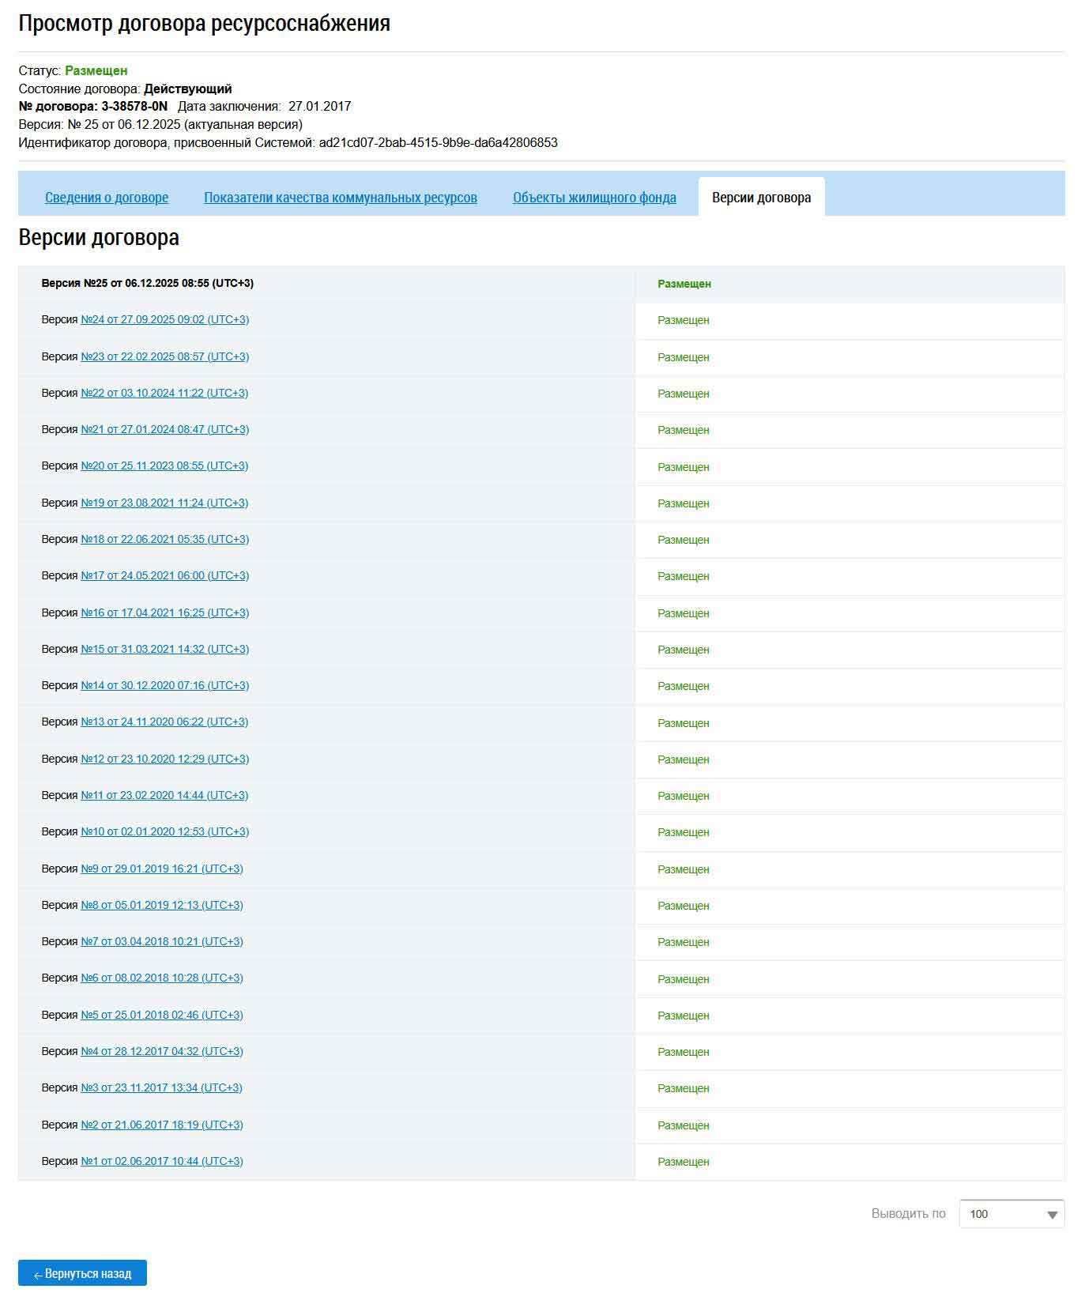The height and width of the screenshot is (1304, 1085).
Task: Switch to 'Показатели качества коммунальных ресурсов' tab
Action: 340,198
